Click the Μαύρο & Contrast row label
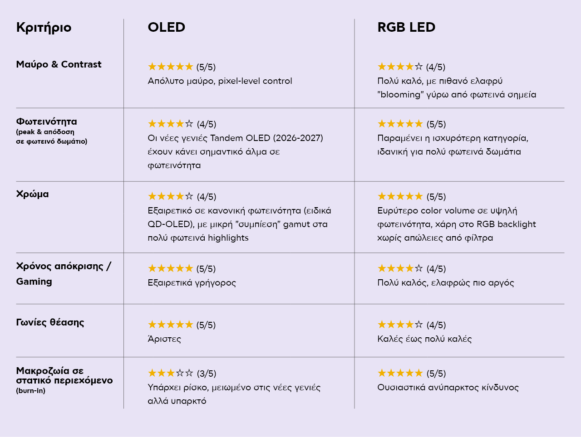This screenshot has height=437, width=581. pos(59,64)
